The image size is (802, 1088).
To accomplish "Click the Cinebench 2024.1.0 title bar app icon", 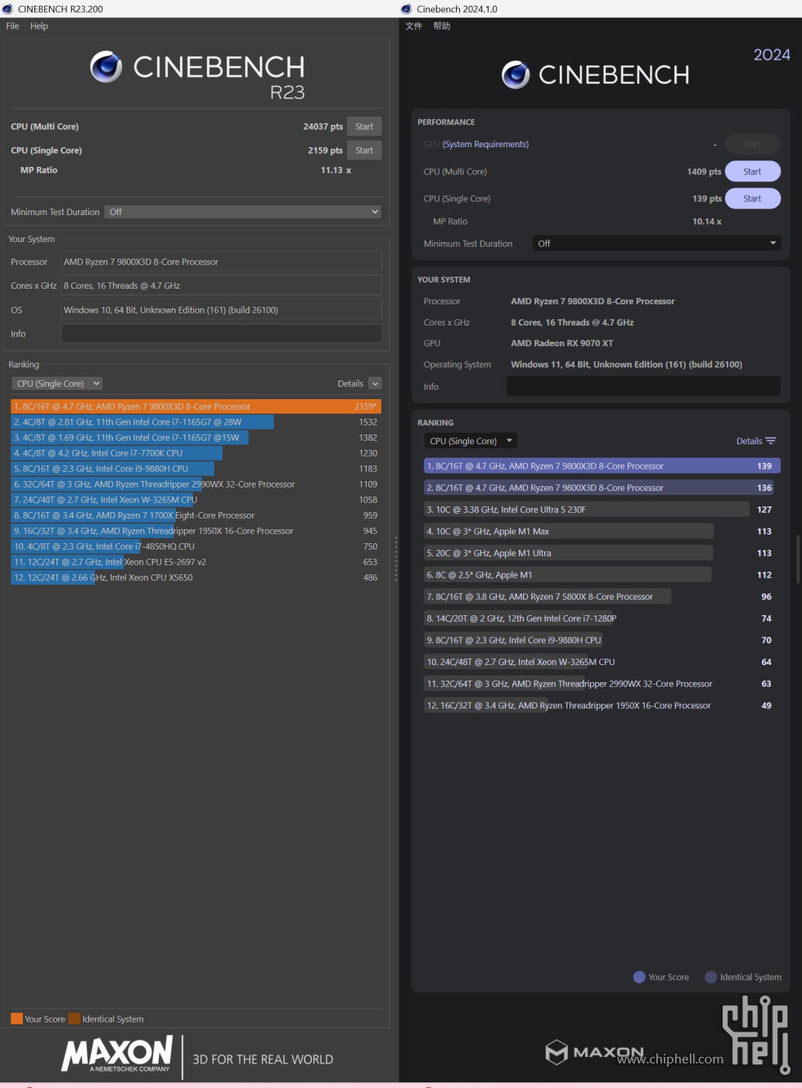I will (x=407, y=9).
